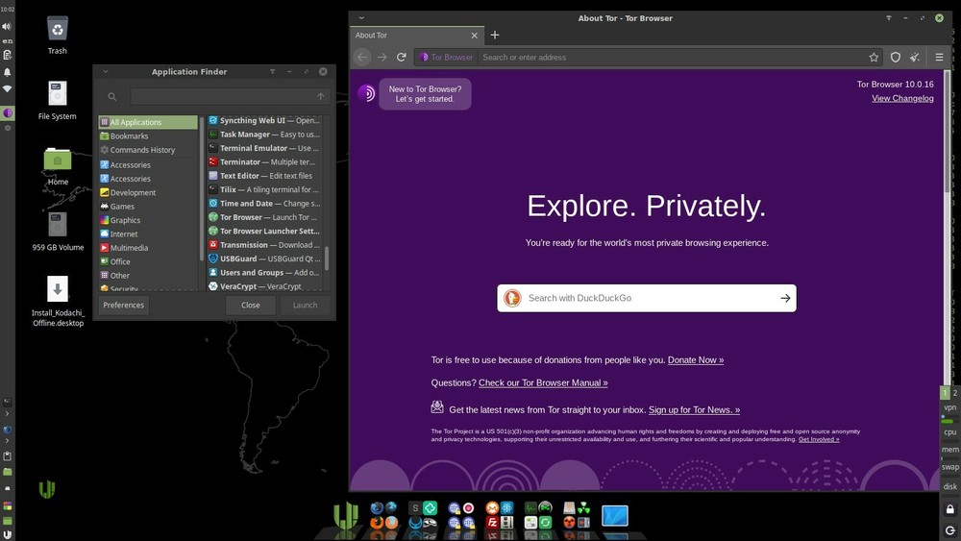Submit search with the DuckDuckGo arrow
Viewport: 961px width, 541px height.
[785, 298]
